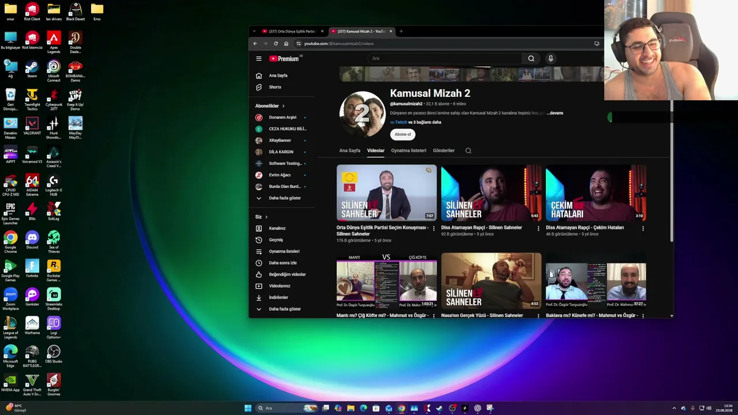Open the Twitch link on the channel
The image size is (738, 415).
click(401, 122)
